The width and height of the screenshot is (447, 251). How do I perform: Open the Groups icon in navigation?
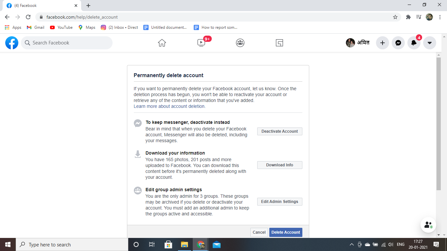[x=240, y=43]
